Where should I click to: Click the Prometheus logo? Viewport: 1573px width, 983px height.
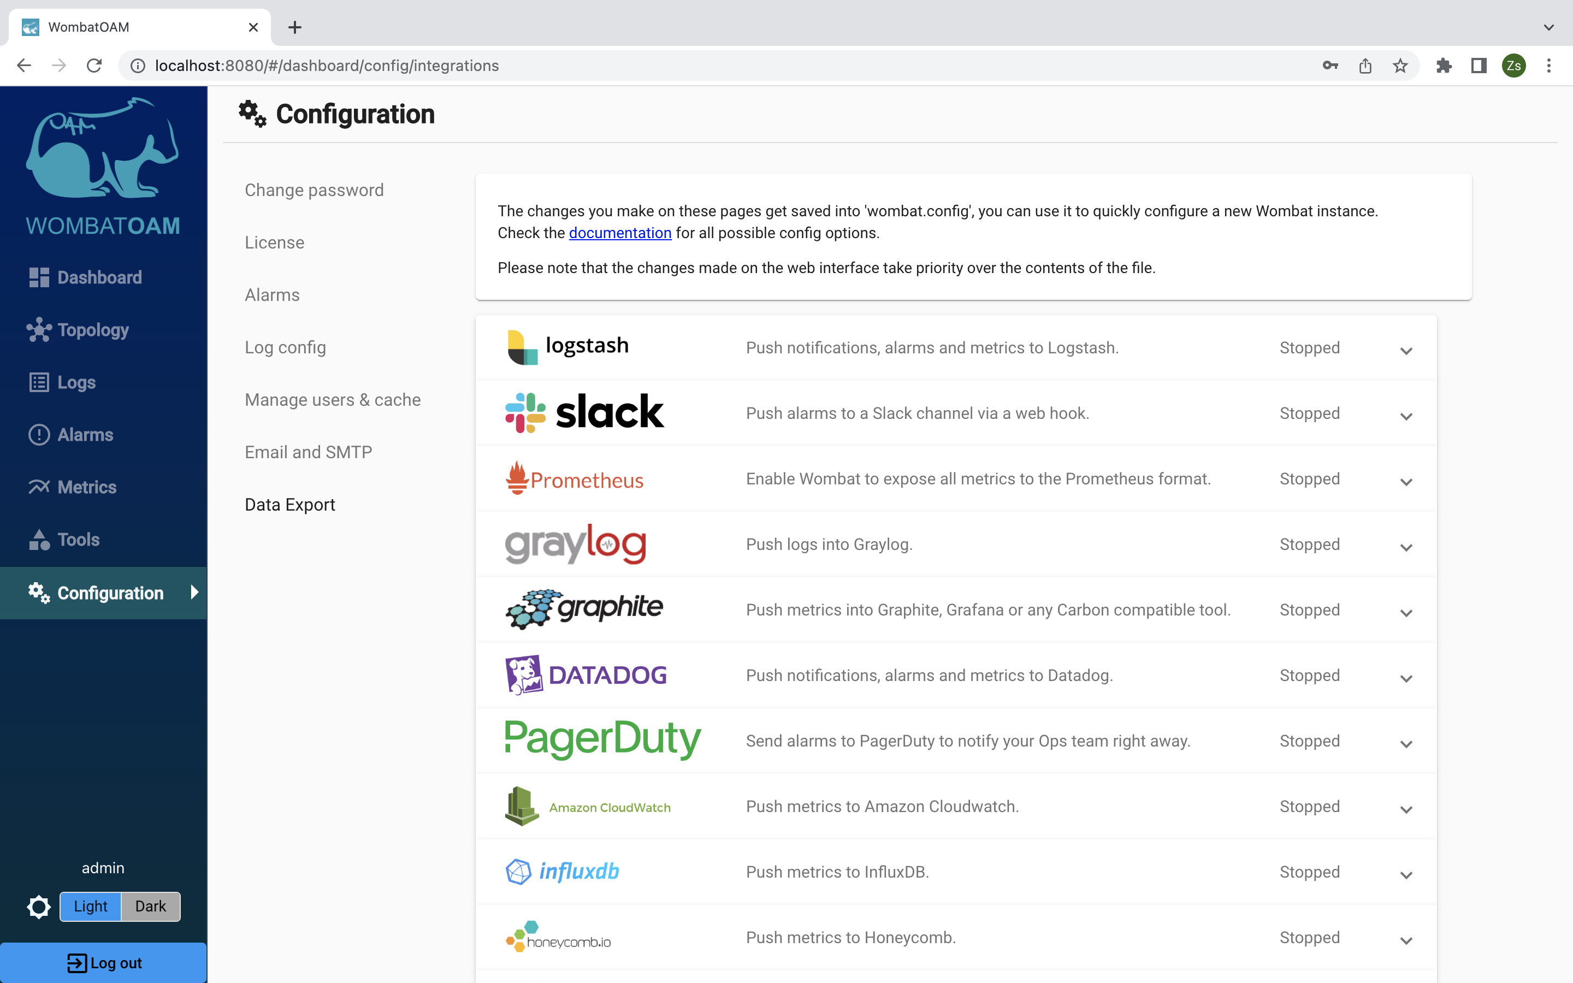click(575, 478)
